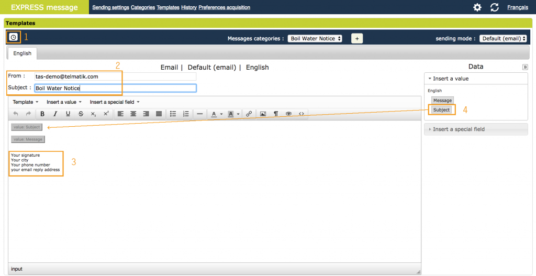Insert a numbered list
This screenshot has height=276, width=536.
click(x=186, y=114)
